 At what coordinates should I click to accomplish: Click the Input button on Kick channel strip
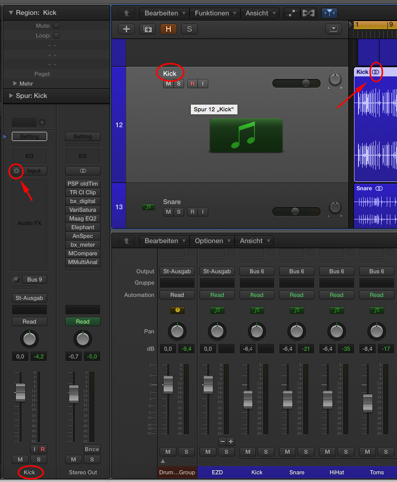tap(34, 171)
